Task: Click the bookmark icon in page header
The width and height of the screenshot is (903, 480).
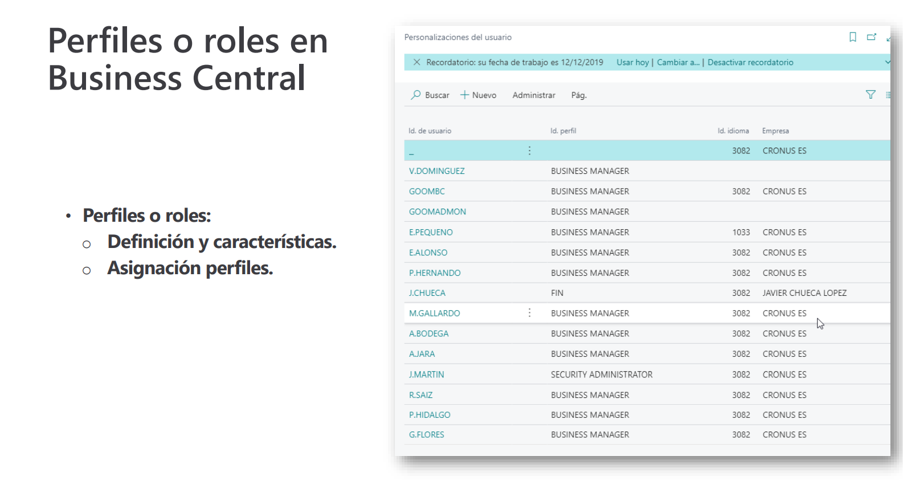Action: [852, 37]
